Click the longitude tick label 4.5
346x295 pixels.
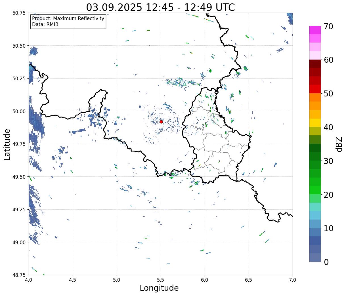coord(73,280)
